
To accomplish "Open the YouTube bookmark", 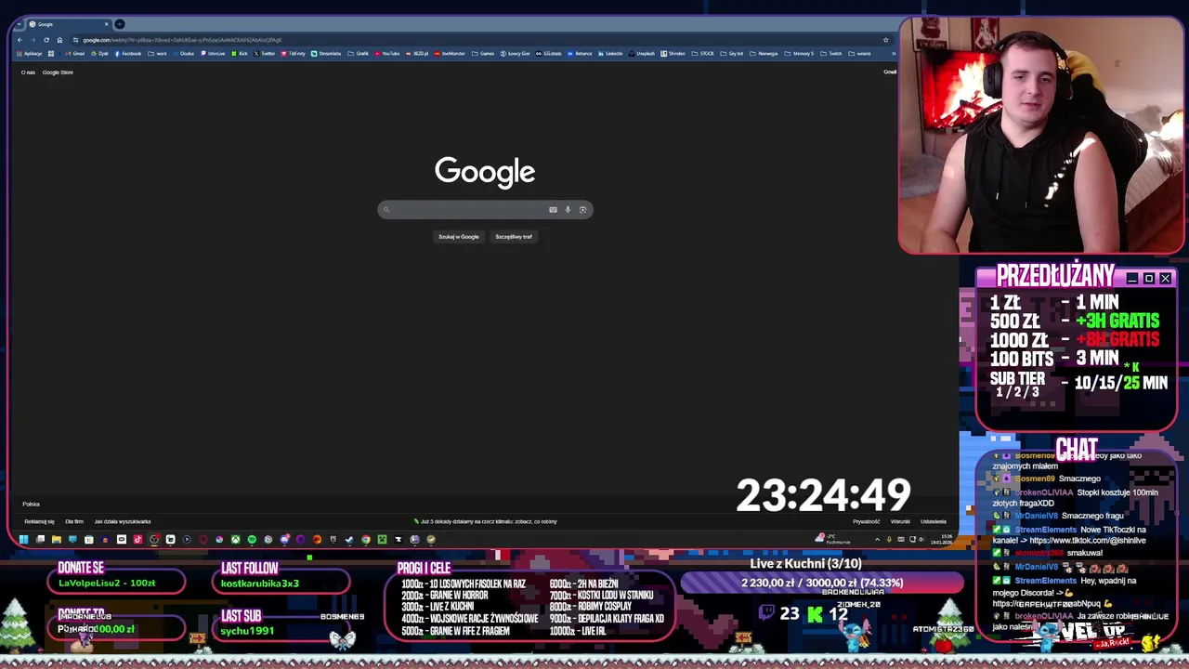I will 386,54.
